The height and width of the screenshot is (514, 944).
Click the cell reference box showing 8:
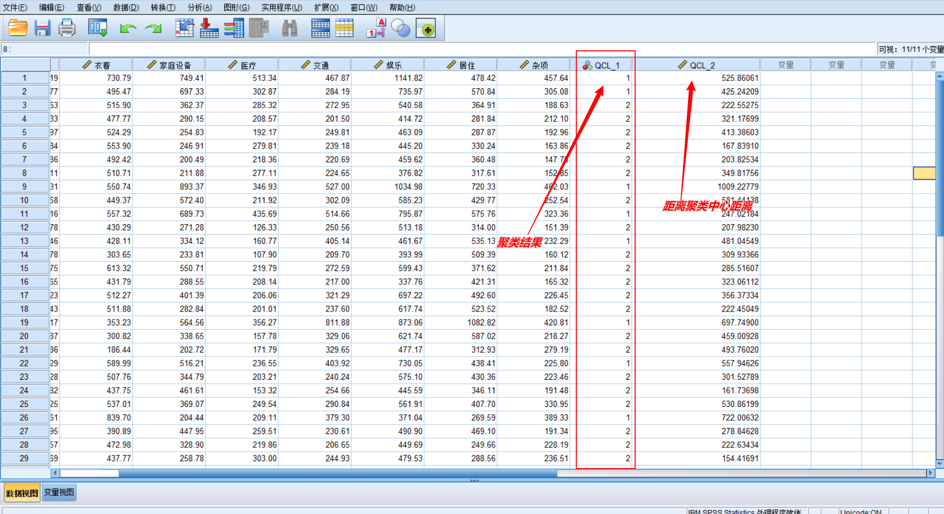44,49
